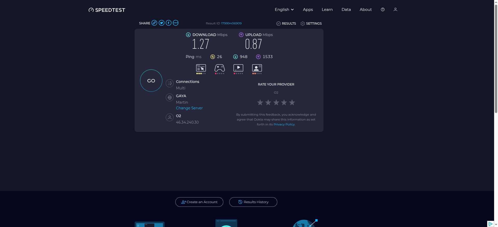Rate provider one star
This screenshot has width=498, height=227.
(260, 103)
